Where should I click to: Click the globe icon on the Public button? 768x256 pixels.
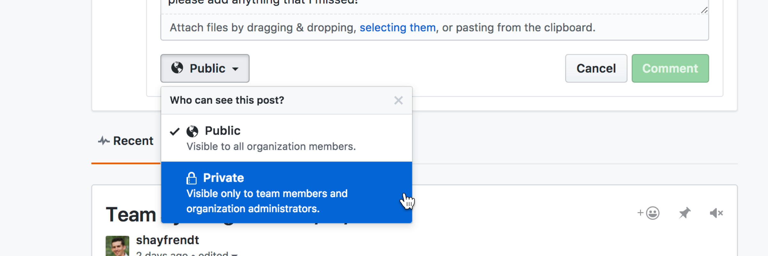[x=177, y=68]
